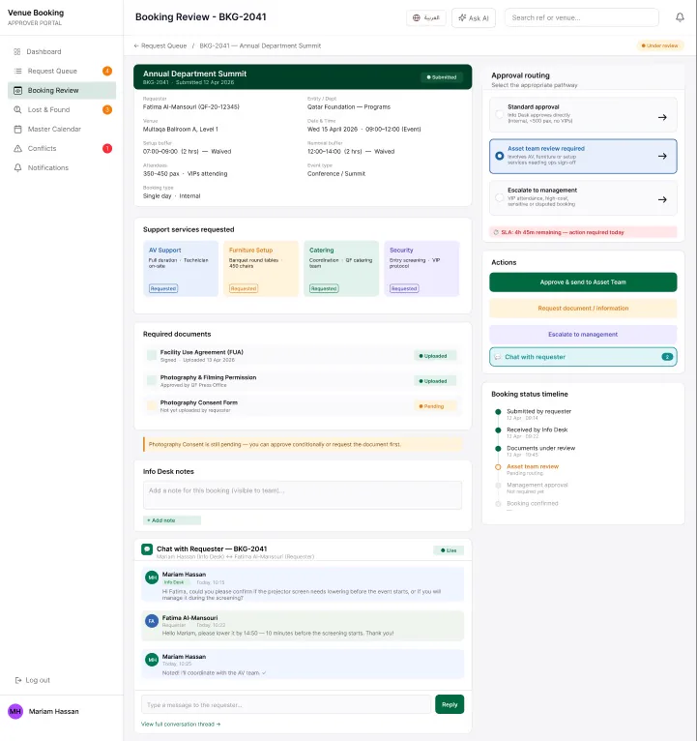Toggle the Photography & Filming Permission checkbox
The width and height of the screenshot is (697, 741).
152,380
